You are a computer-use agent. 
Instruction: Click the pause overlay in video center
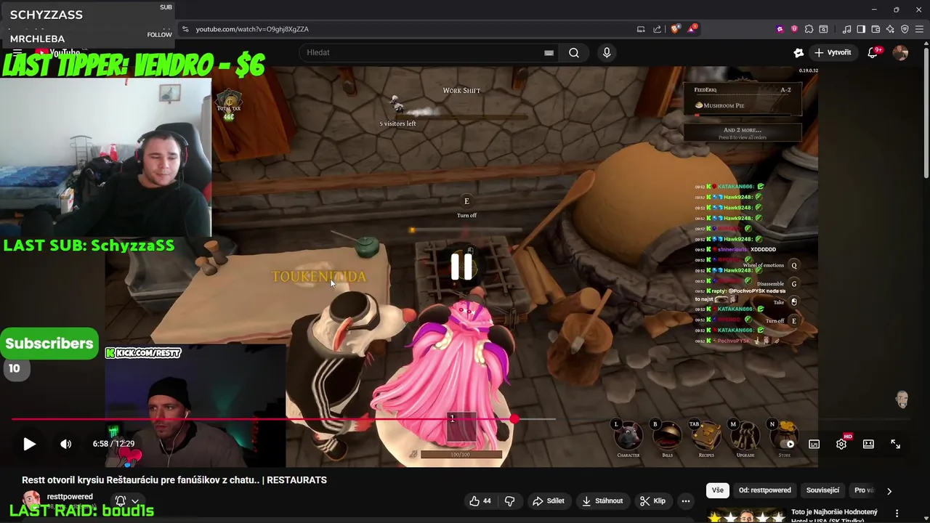[461, 267]
